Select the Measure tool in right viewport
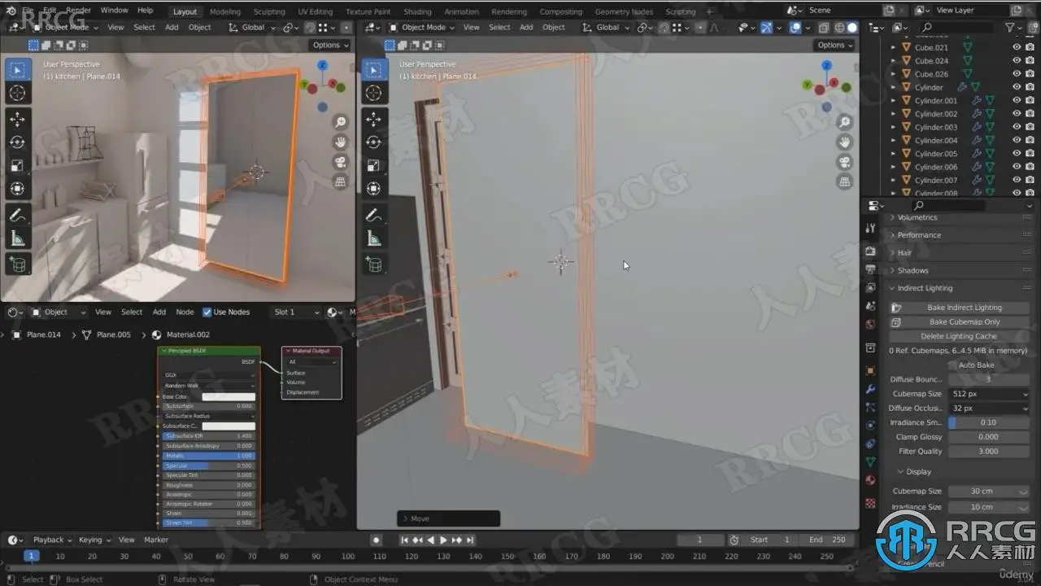Viewport: 1041px width, 586px height. tap(373, 238)
